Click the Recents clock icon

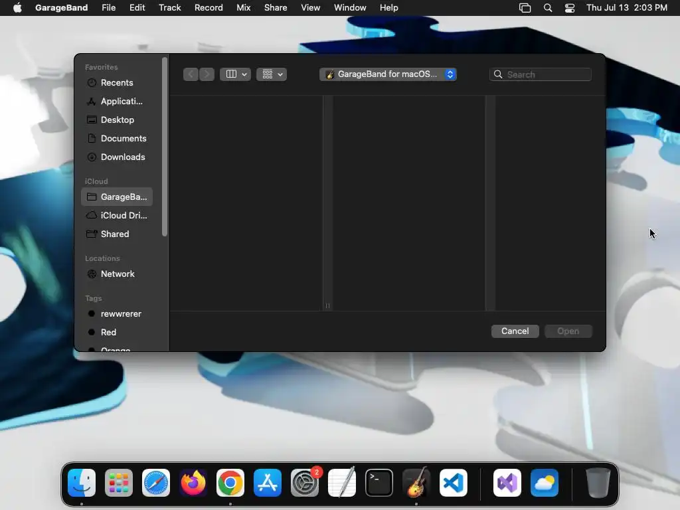[92, 83]
